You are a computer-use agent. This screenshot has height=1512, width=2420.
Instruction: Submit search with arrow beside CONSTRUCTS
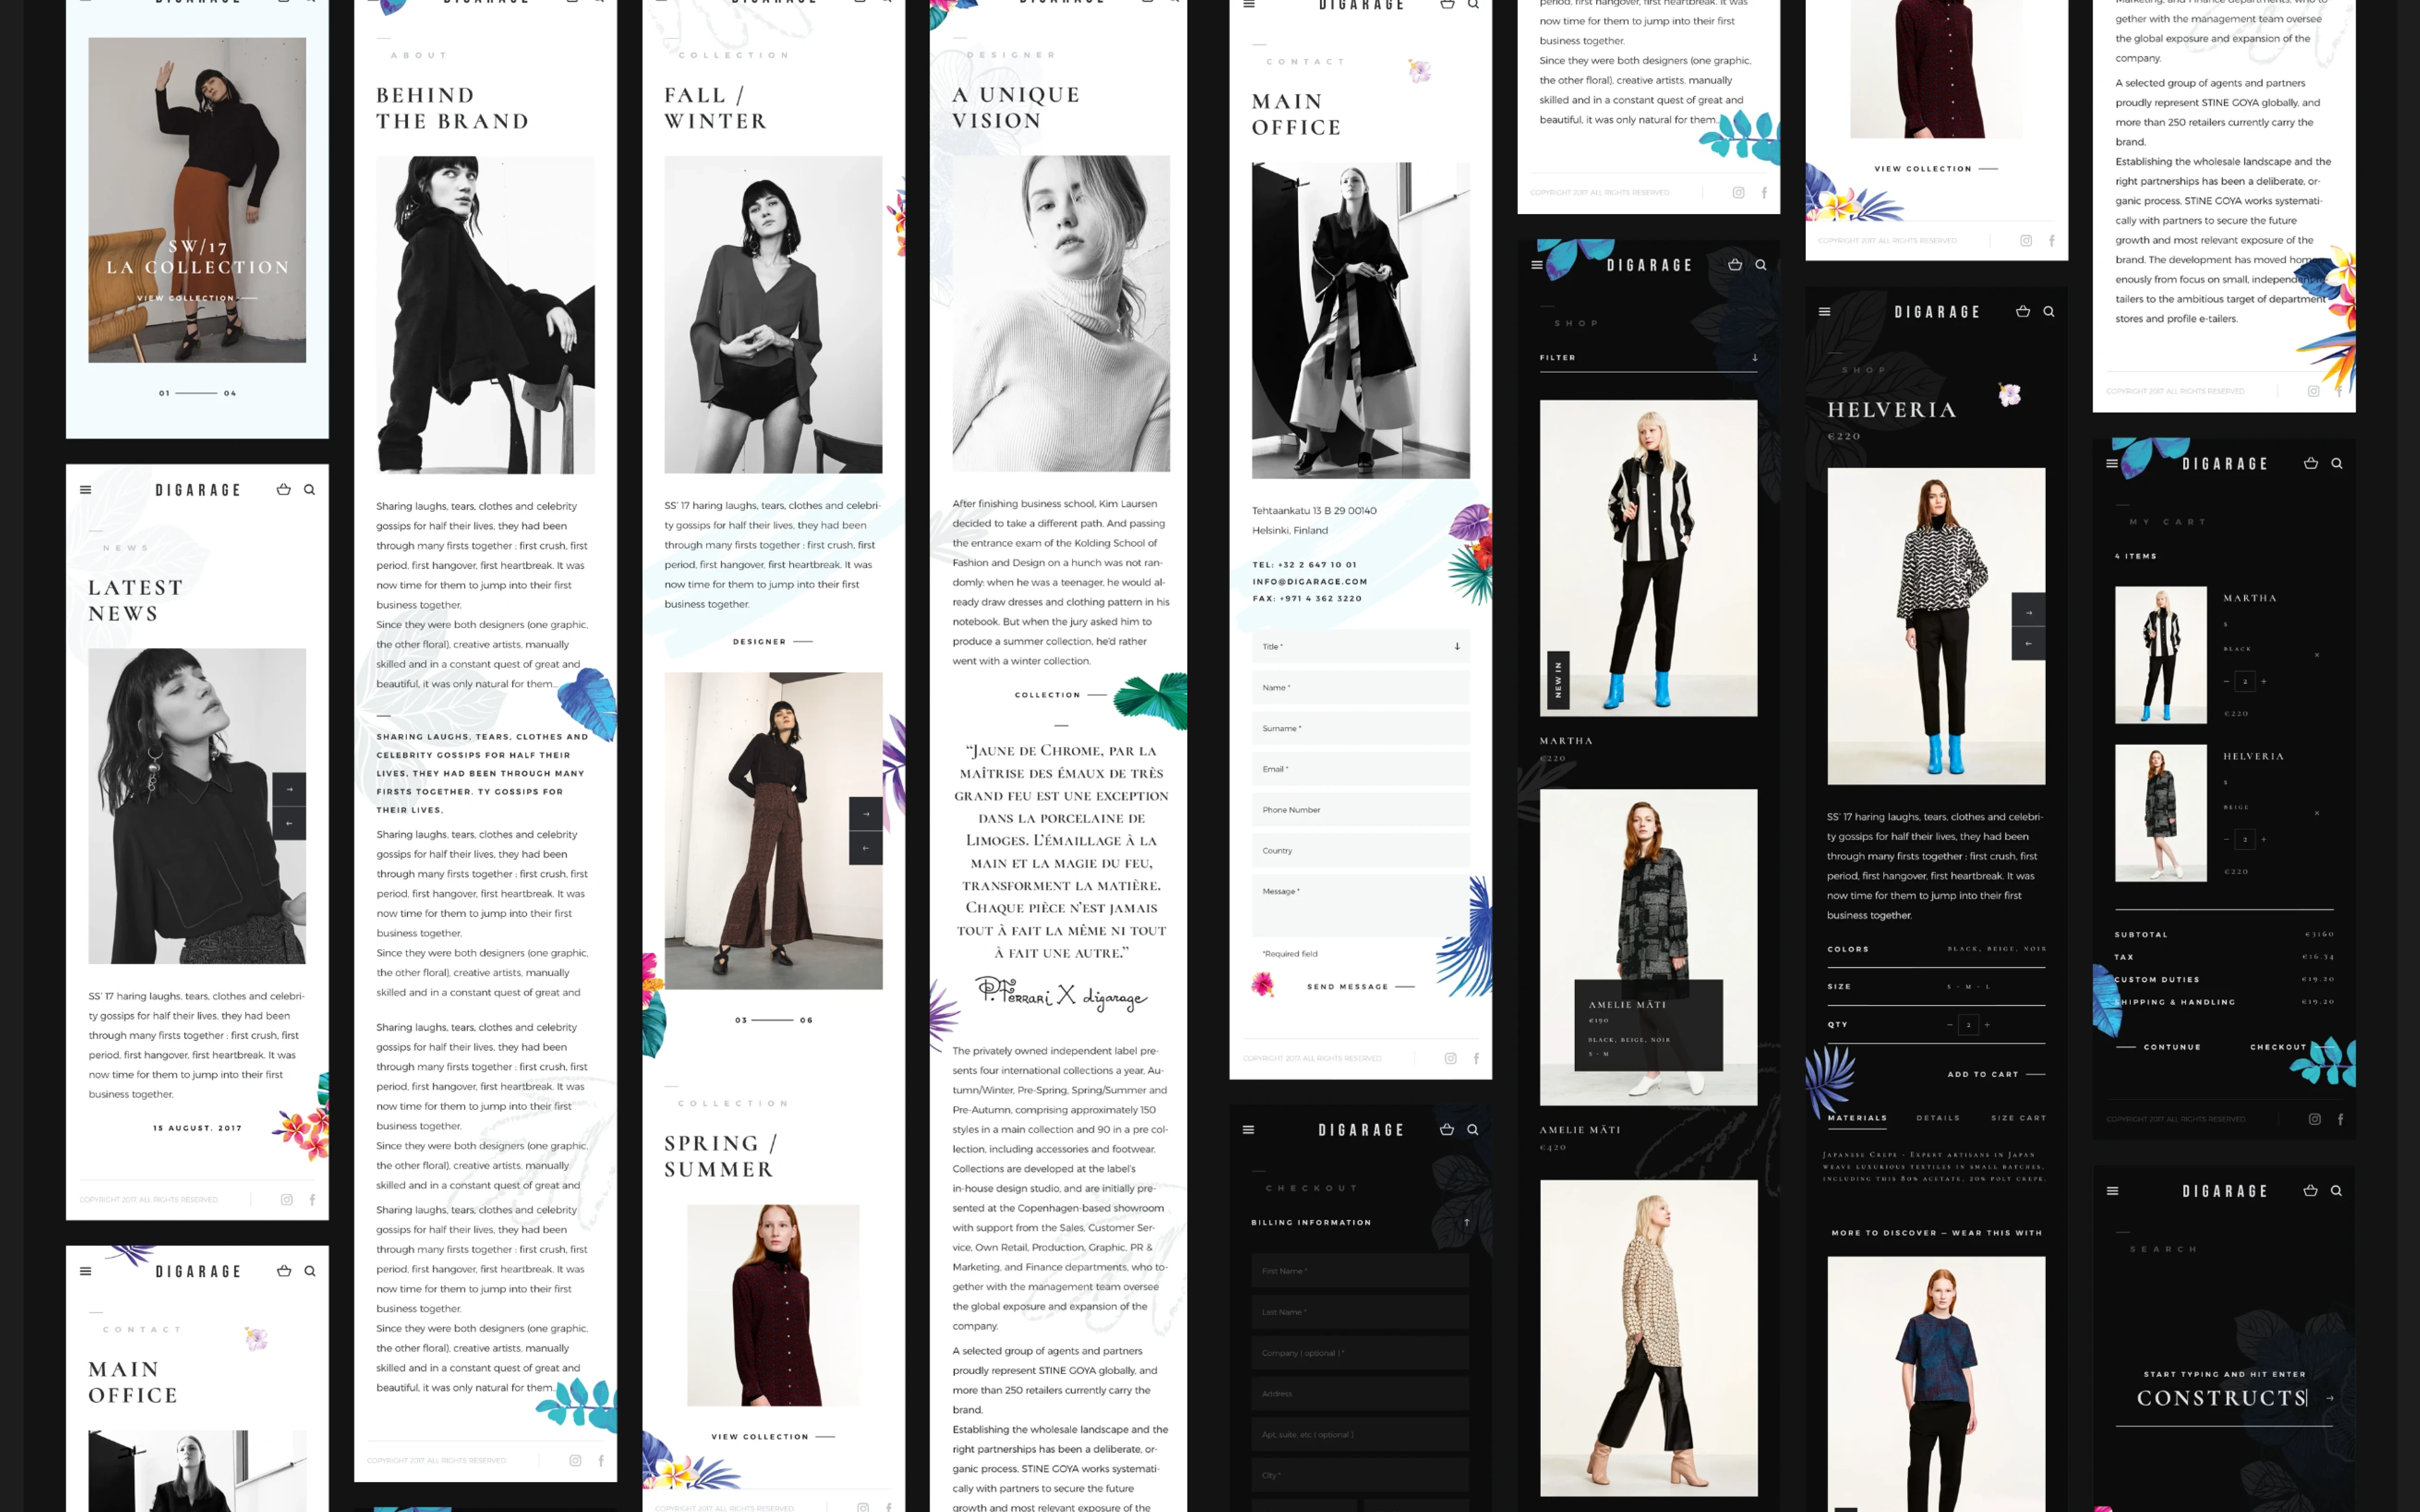pos(2330,1398)
